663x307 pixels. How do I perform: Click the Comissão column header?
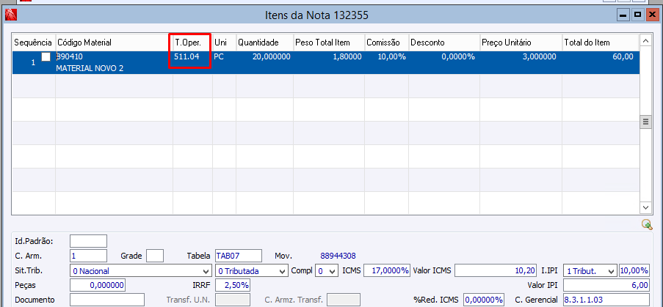pos(386,42)
